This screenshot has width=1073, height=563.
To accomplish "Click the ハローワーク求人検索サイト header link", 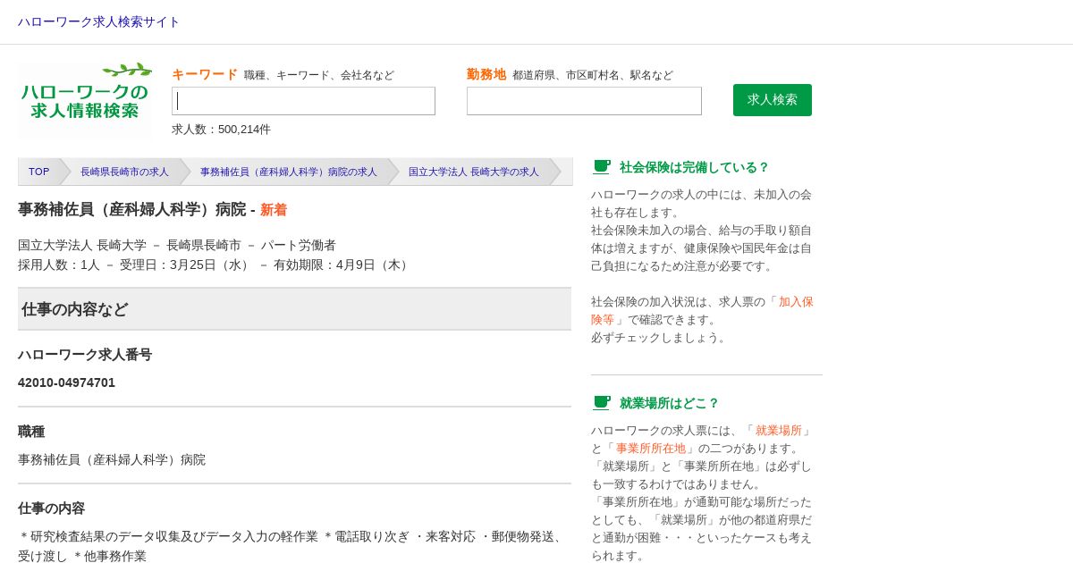I will [98, 21].
